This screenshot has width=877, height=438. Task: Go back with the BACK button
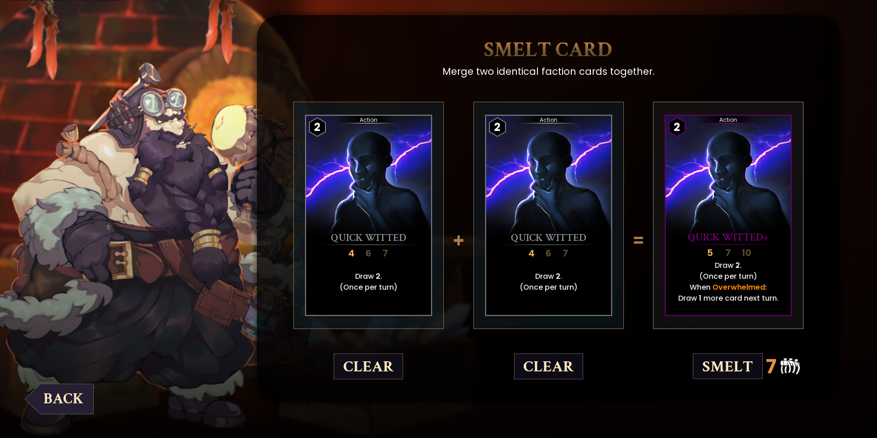pos(60,399)
